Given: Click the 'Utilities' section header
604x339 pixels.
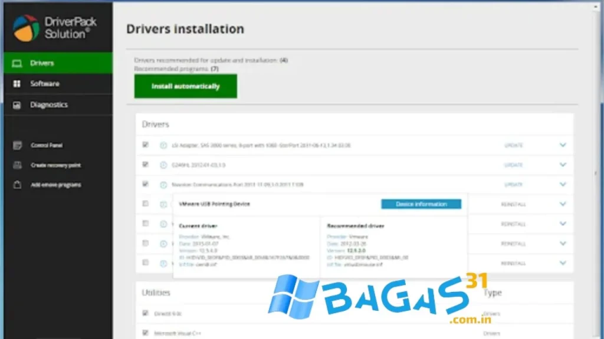Looking at the screenshot, I should click(156, 293).
